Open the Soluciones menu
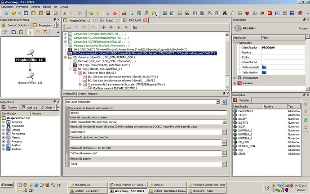Screen dimensions: 310x194 click(7, 7)
